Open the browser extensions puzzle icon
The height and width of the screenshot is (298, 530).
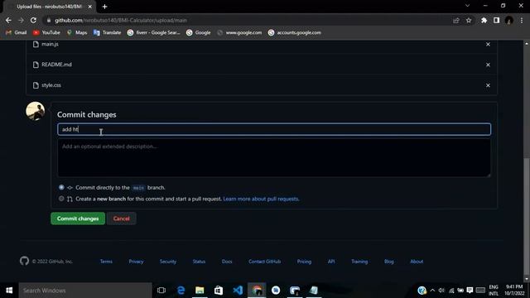click(484, 20)
